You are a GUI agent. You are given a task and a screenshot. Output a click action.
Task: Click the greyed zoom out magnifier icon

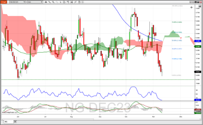57,2
